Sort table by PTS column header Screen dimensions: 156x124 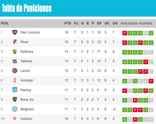(68, 23)
